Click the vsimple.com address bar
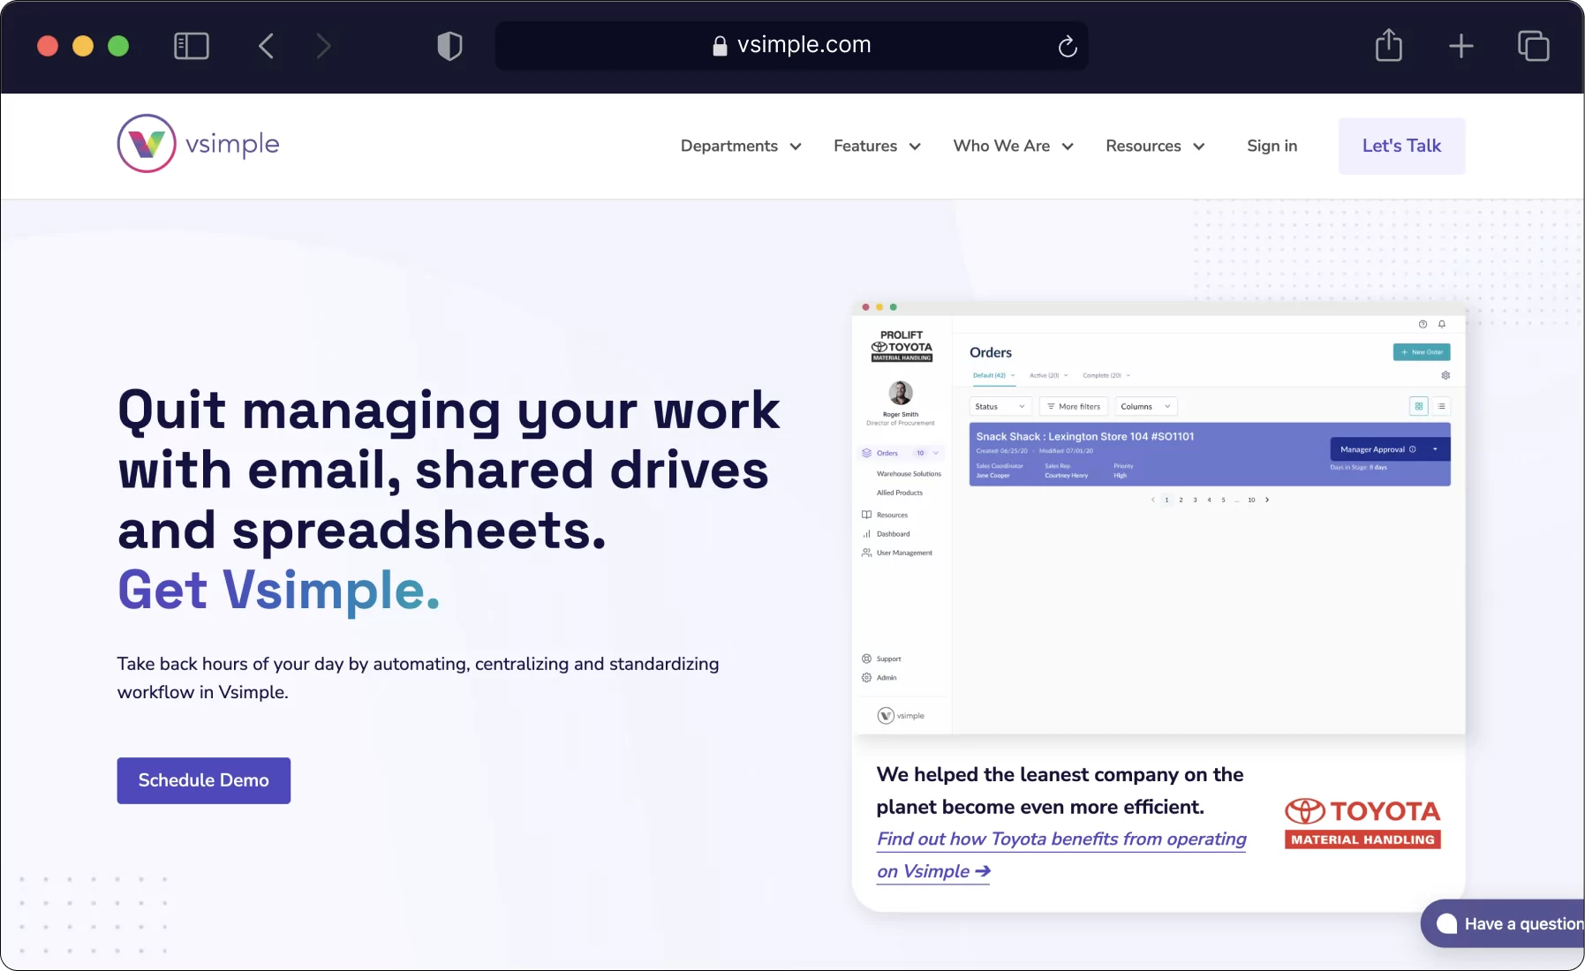Image resolution: width=1585 pixels, height=971 pixels. click(791, 45)
